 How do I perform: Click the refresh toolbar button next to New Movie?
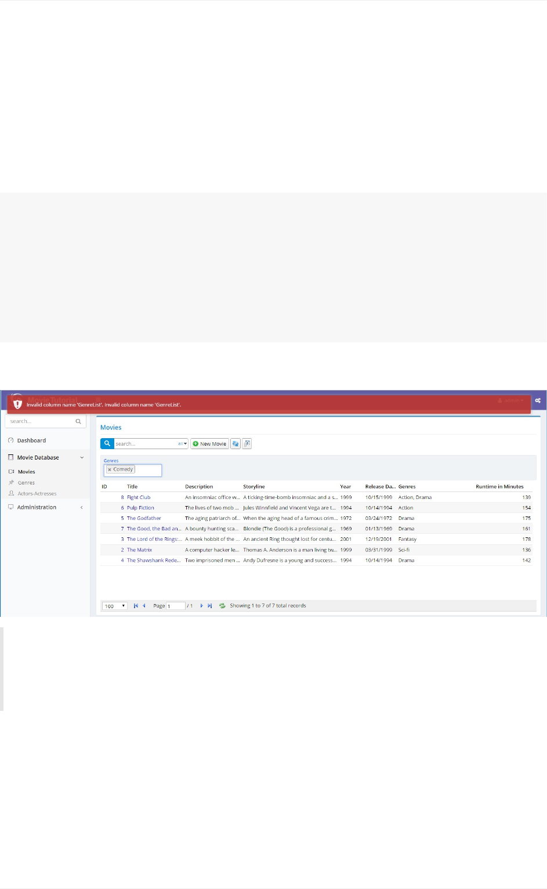[x=235, y=443]
